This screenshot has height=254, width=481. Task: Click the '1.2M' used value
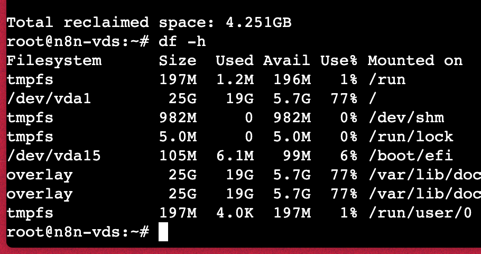pyautogui.click(x=235, y=79)
